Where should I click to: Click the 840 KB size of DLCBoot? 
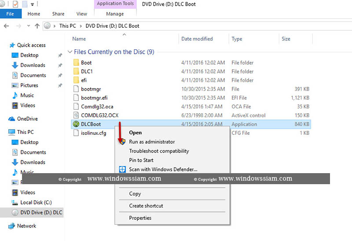click(302, 124)
